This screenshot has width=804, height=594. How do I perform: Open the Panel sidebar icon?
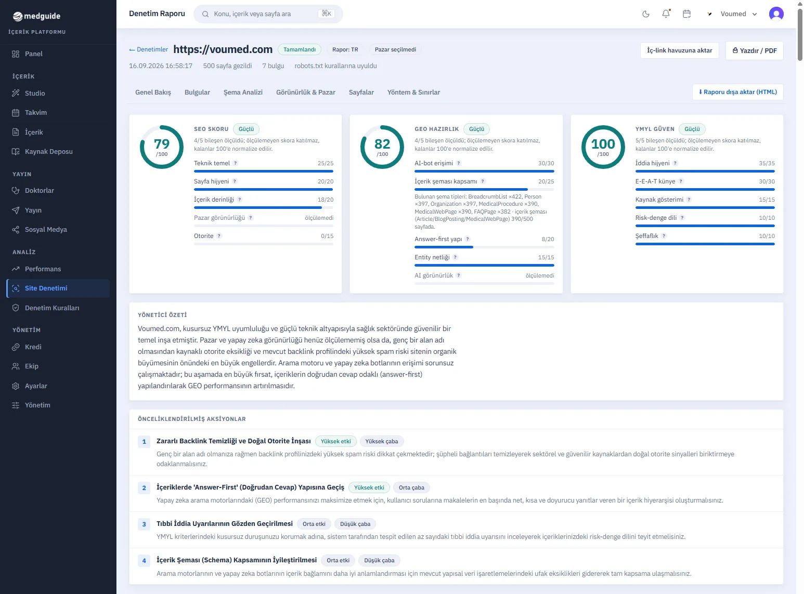pyautogui.click(x=16, y=54)
